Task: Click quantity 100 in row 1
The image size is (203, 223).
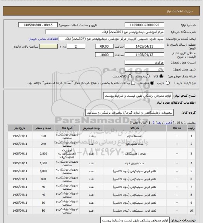Action: [43, 136]
